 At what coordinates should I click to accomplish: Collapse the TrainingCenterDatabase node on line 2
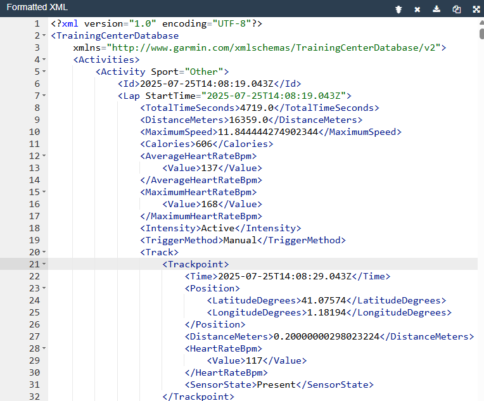click(44, 35)
